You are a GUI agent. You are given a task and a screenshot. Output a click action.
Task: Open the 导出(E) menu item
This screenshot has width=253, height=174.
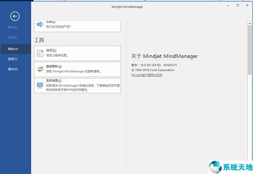[x=13, y=27]
